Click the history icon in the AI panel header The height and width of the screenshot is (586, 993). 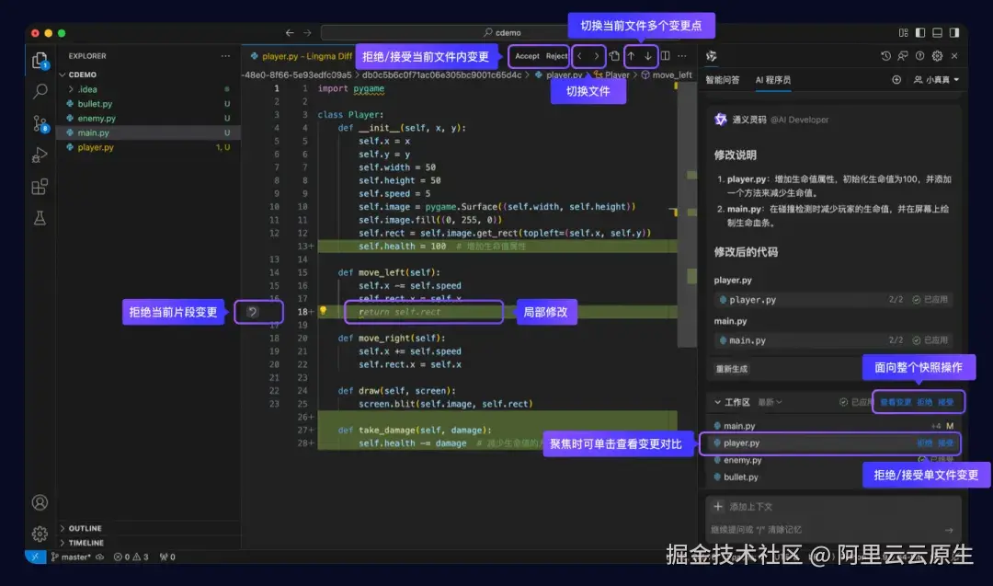coord(885,56)
